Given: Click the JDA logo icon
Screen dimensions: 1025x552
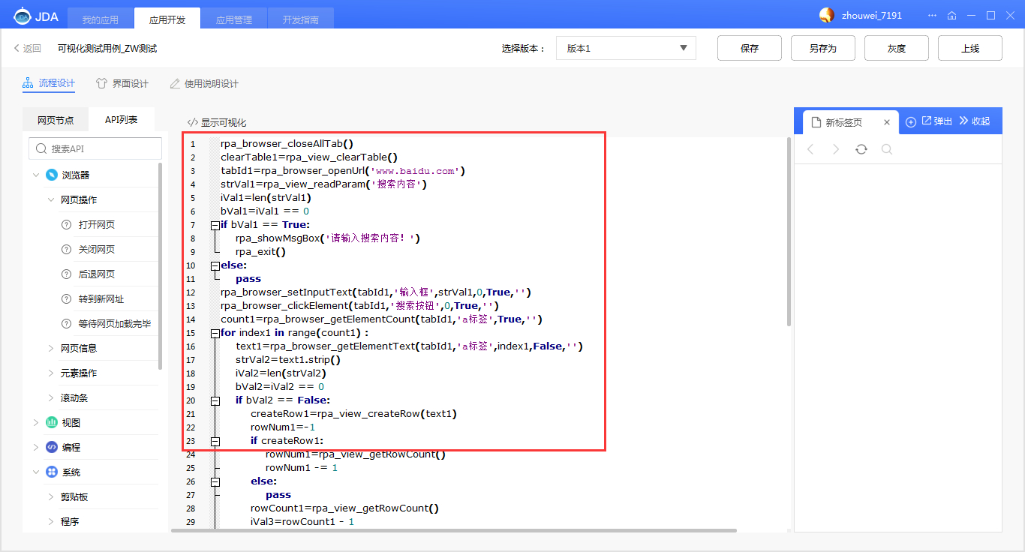Looking at the screenshot, I should click(x=23, y=15).
